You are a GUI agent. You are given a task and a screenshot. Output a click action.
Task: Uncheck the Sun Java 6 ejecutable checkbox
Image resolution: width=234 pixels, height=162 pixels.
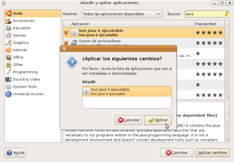click(66, 32)
